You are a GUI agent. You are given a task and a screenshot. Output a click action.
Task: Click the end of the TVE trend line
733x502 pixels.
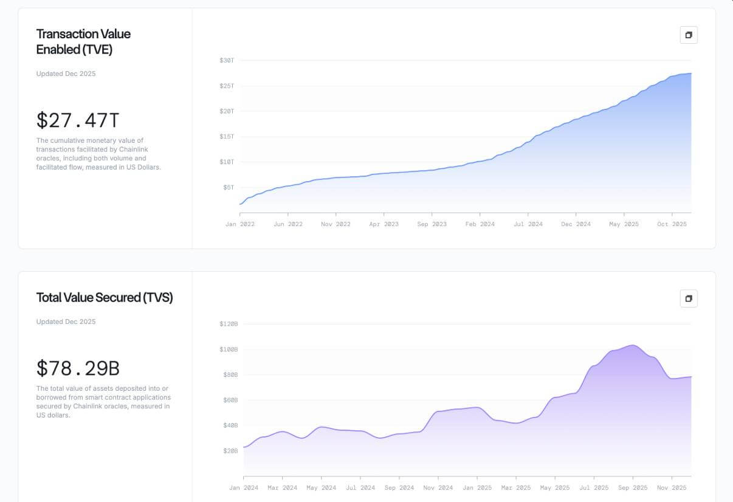690,72
